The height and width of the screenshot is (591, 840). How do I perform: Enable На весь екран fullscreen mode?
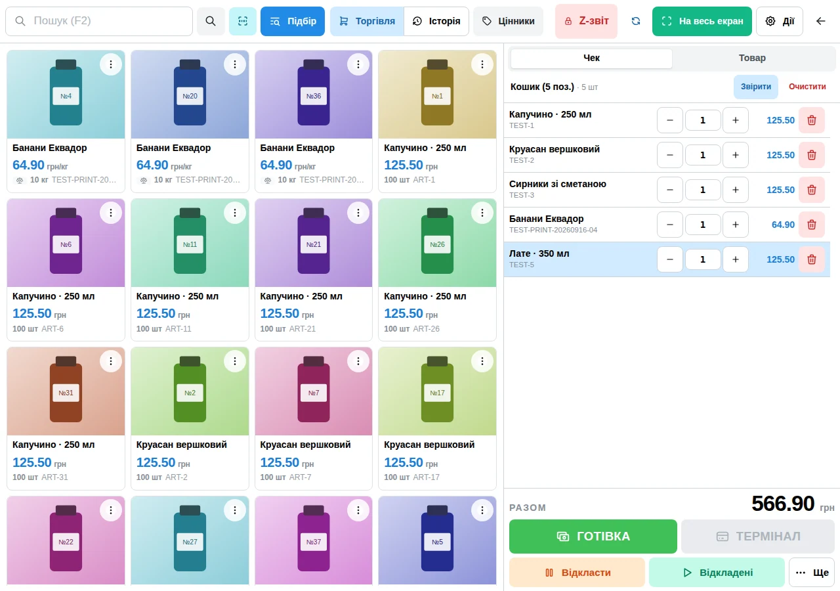click(702, 21)
